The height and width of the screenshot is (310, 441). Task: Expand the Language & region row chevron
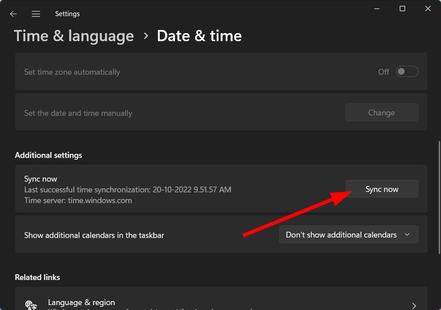[x=413, y=306]
